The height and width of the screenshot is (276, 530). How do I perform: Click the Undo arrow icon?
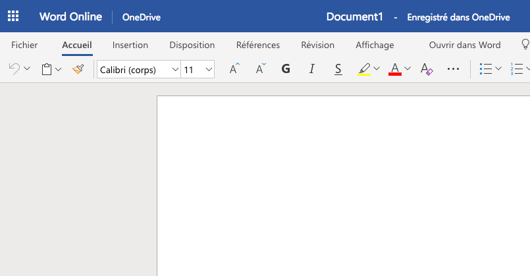click(14, 69)
